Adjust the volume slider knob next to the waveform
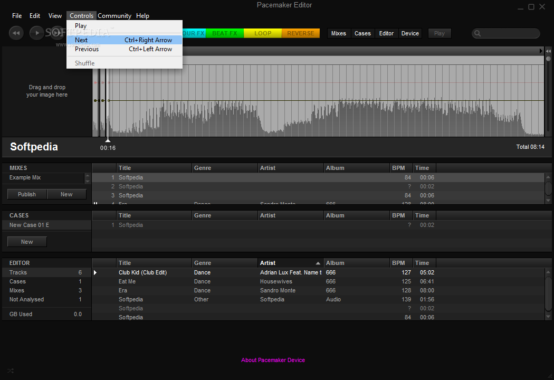Image resolution: width=554 pixels, height=380 pixels. pos(548,59)
